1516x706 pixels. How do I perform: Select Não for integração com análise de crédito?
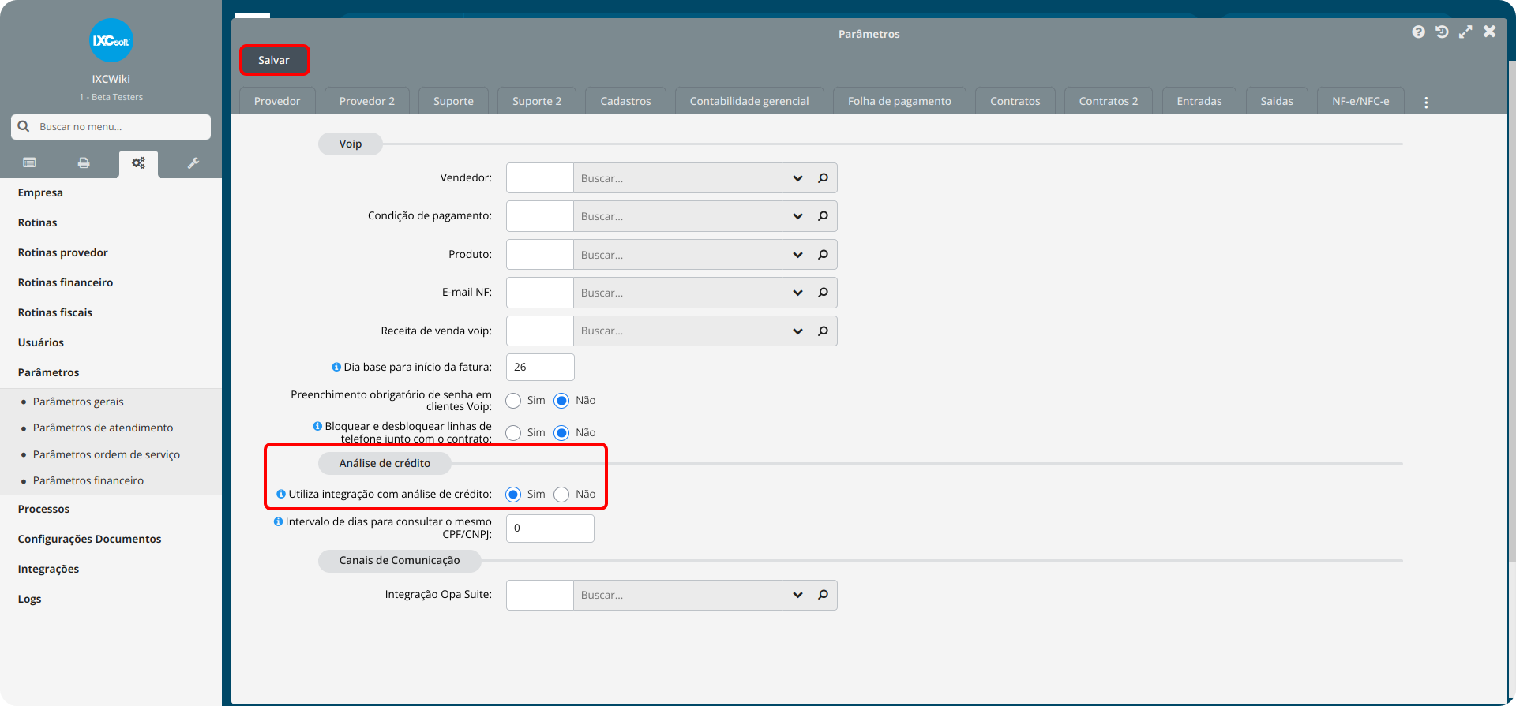[x=561, y=495]
